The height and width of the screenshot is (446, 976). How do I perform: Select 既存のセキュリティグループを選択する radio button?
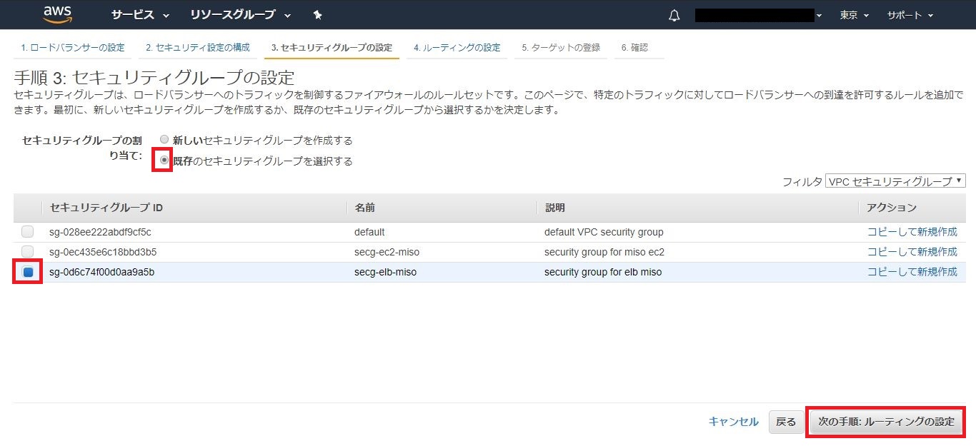coord(165,161)
